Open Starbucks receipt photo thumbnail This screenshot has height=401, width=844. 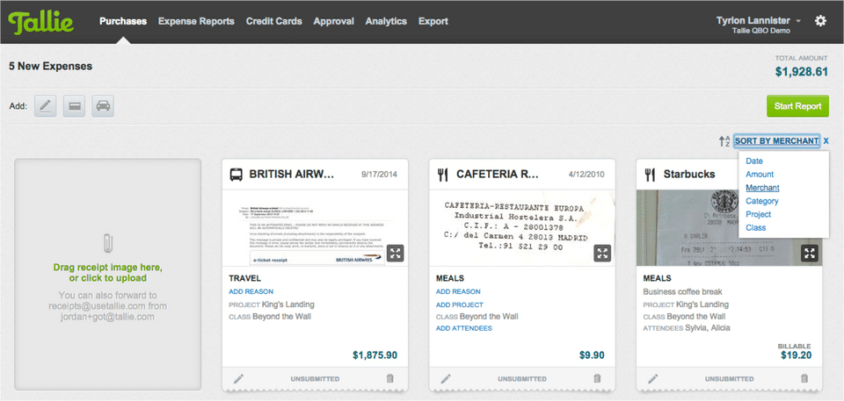click(x=730, y=227)
